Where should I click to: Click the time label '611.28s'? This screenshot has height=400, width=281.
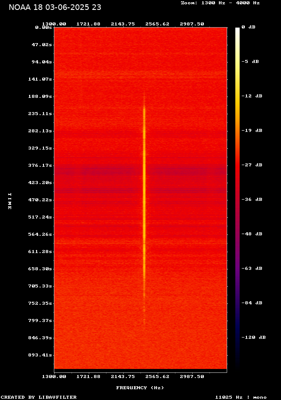(x=40, y=252)
